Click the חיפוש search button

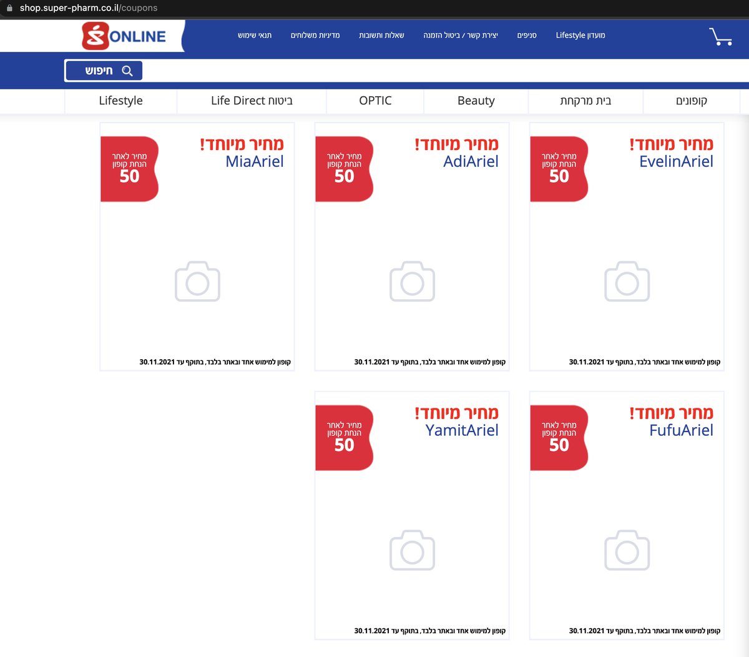tap(104, 71)
